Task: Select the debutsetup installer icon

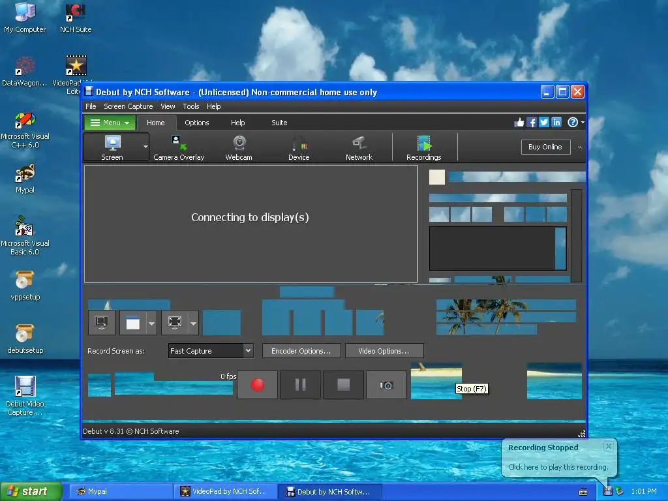Action: coord(25,339)
